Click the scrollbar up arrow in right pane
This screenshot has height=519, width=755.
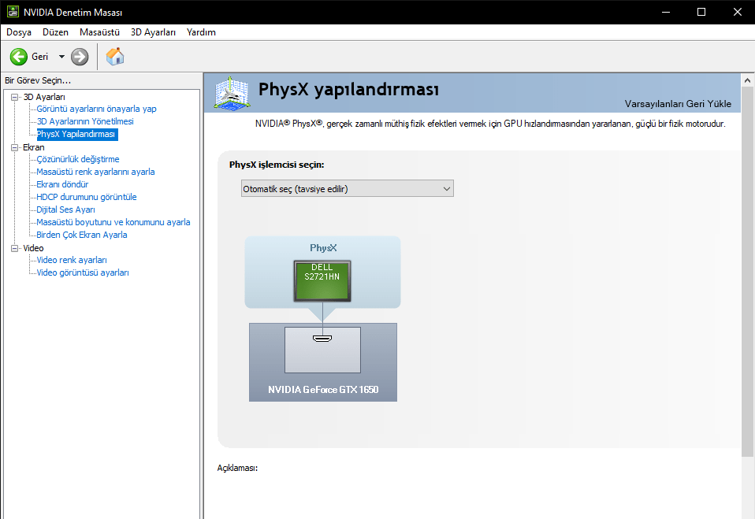747,80
